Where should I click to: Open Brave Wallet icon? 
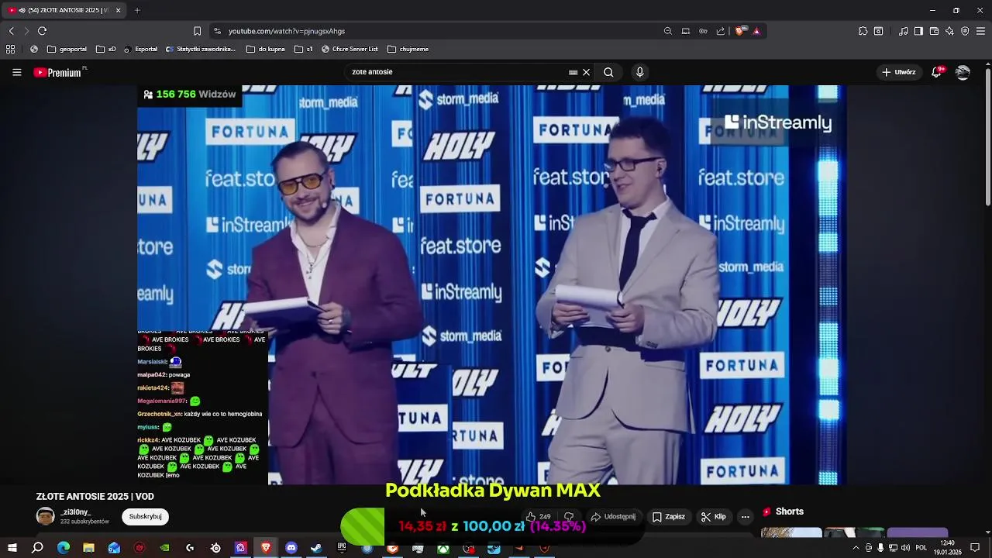coord(934,31)
